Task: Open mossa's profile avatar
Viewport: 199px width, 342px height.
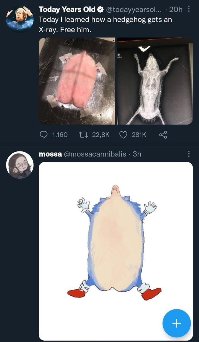Action: pyautogui.click(x=20, y=165)
